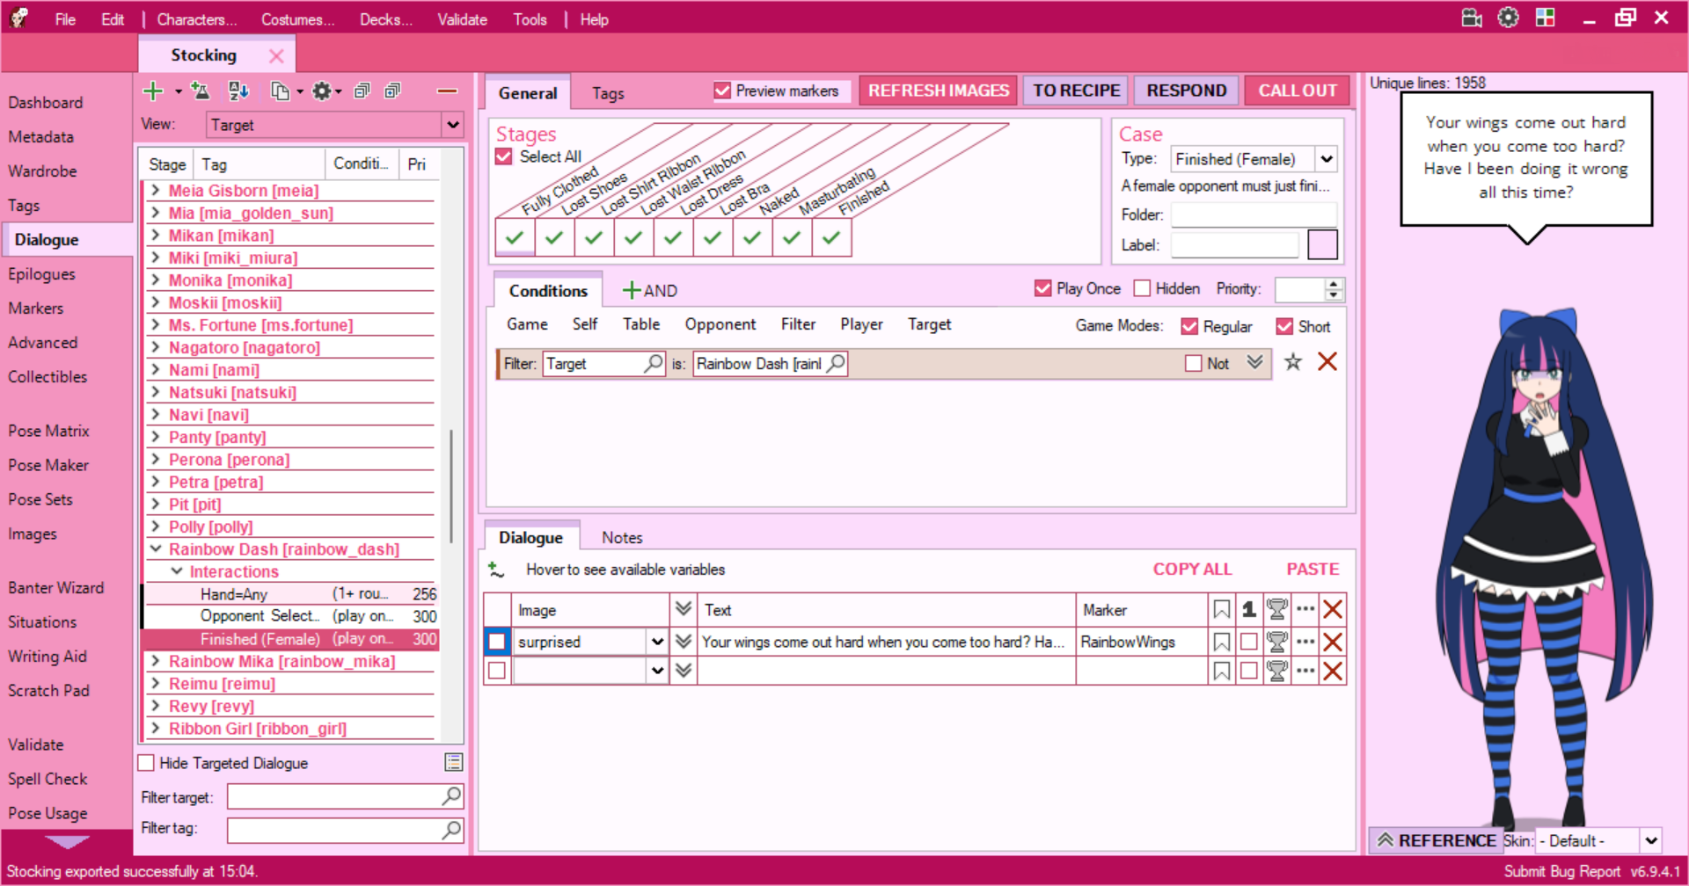The image size is (1689, 886).
Task: Click the magnifier in Filter target field
Action: (451, 796)
